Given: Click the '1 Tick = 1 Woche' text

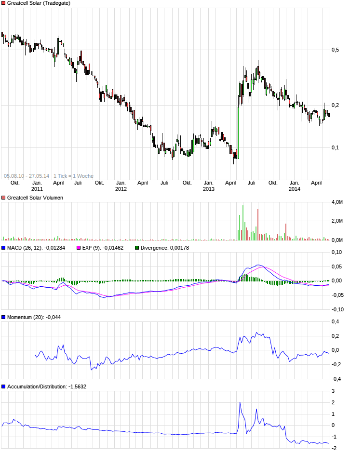Looking at the screenshot, I should (x=73, y=176).
